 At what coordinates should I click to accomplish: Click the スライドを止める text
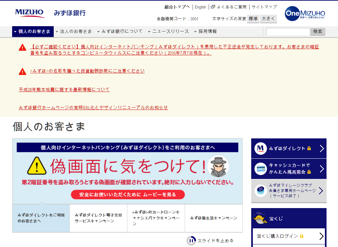216,241
